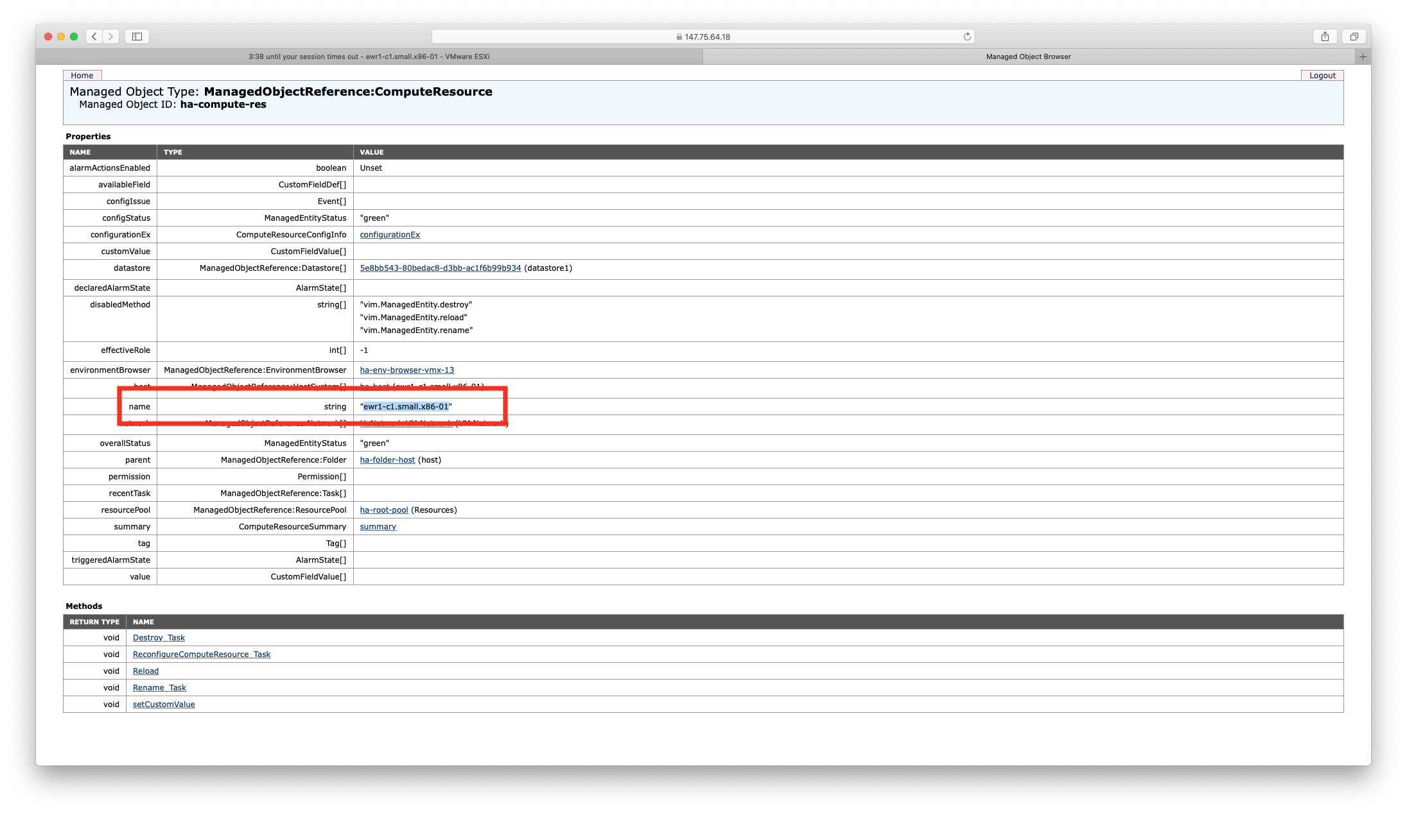Click the ComputeResourceSummary type cell
Viewport: 1407px width, 813px height.
pyautogui.click(x=292, y=527)
